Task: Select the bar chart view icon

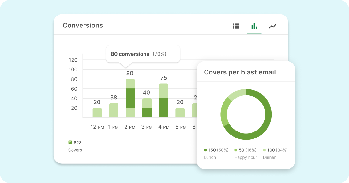Action: point(254,26)
